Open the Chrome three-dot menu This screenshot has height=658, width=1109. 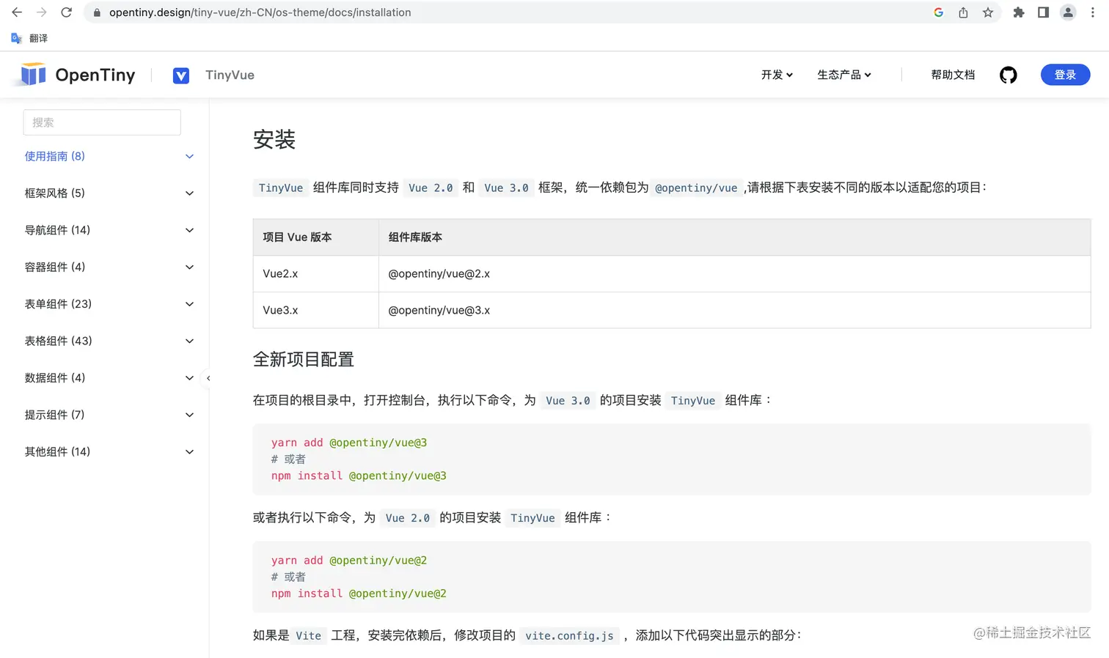pos(1093,12)
